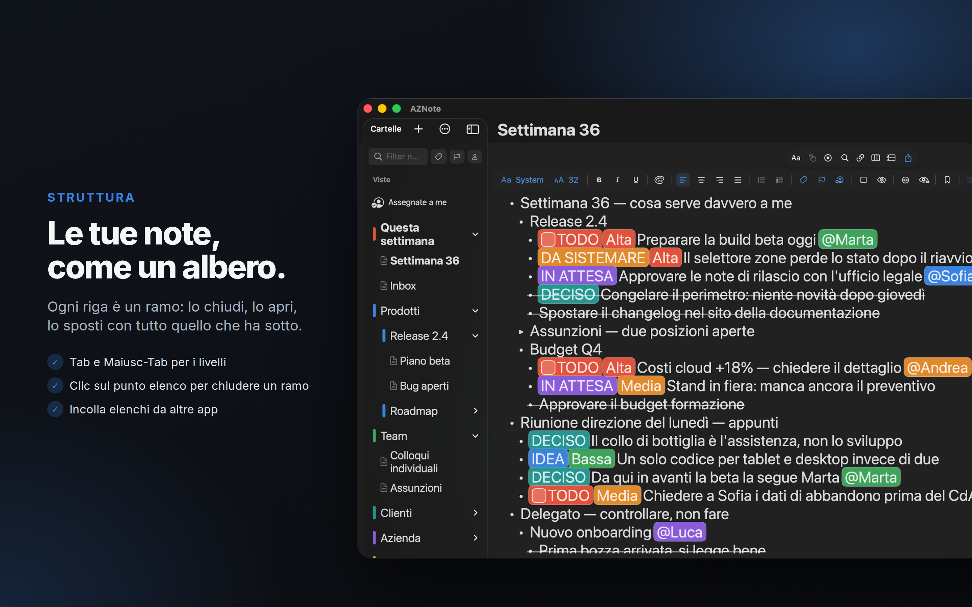Assign a person with the blue user icon
The width and height of the screenshot is (972, 607).
[x=839, y=180]
